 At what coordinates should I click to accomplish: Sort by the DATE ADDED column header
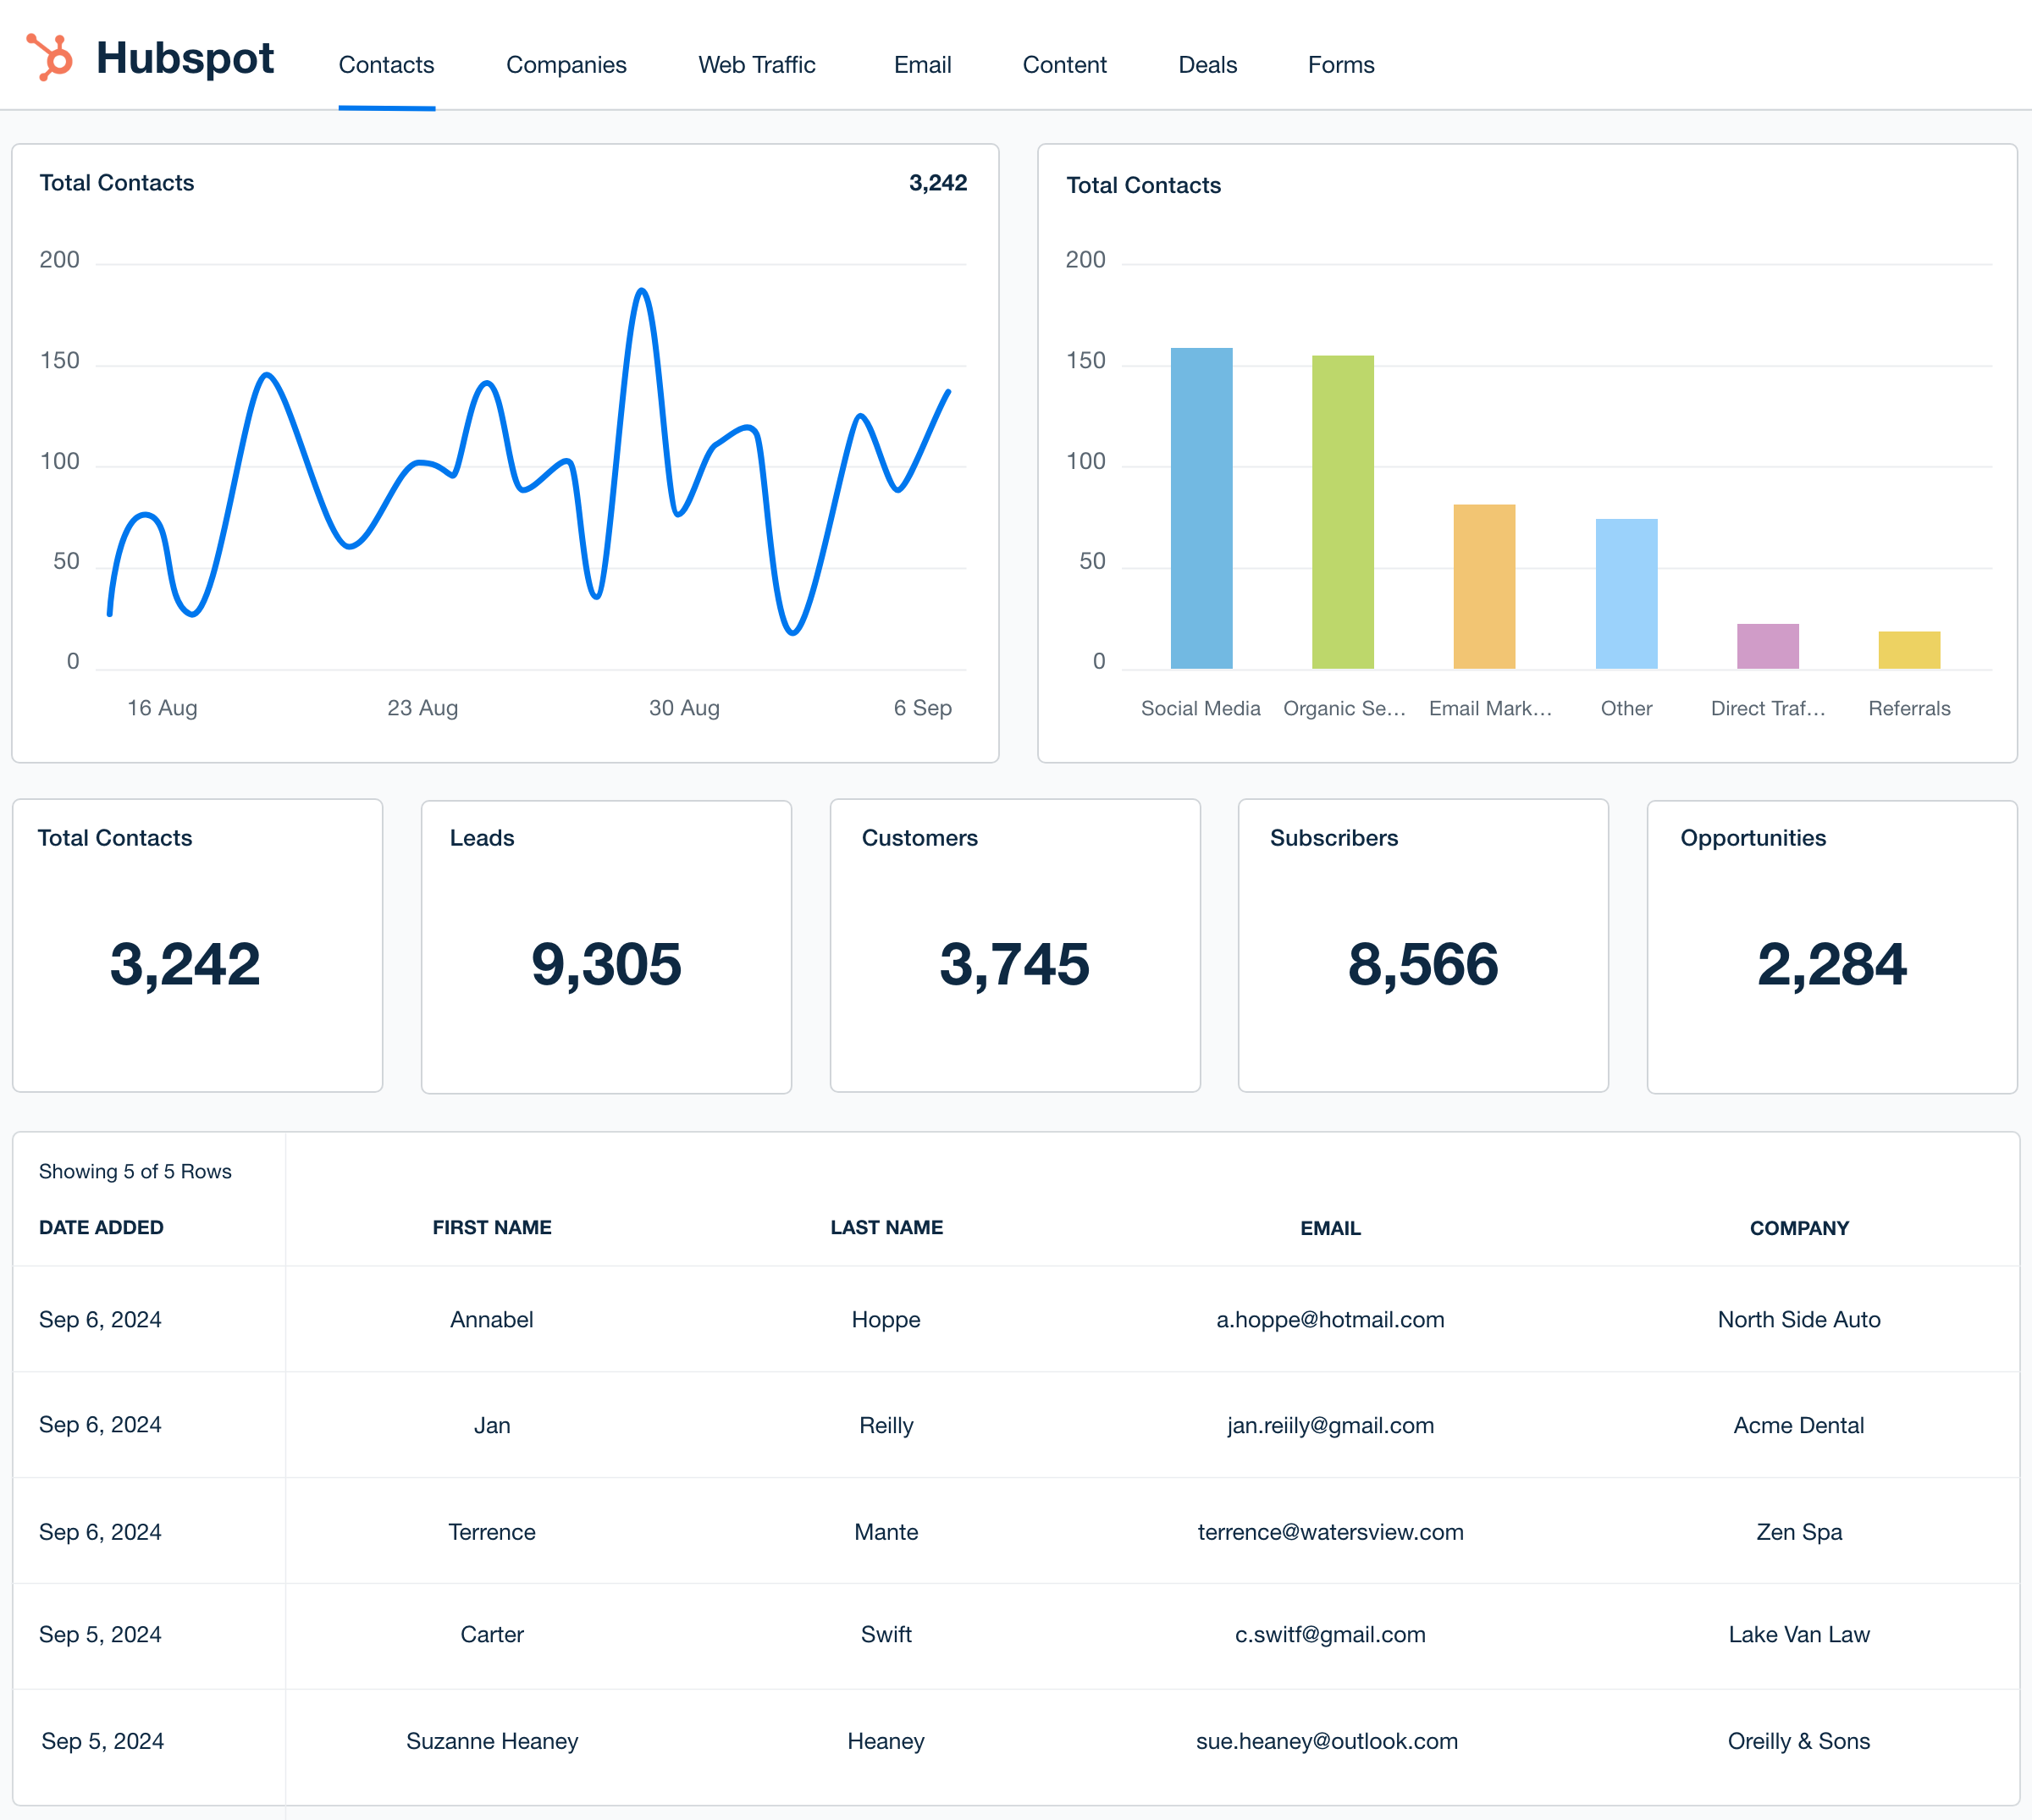coord(101,1227)
